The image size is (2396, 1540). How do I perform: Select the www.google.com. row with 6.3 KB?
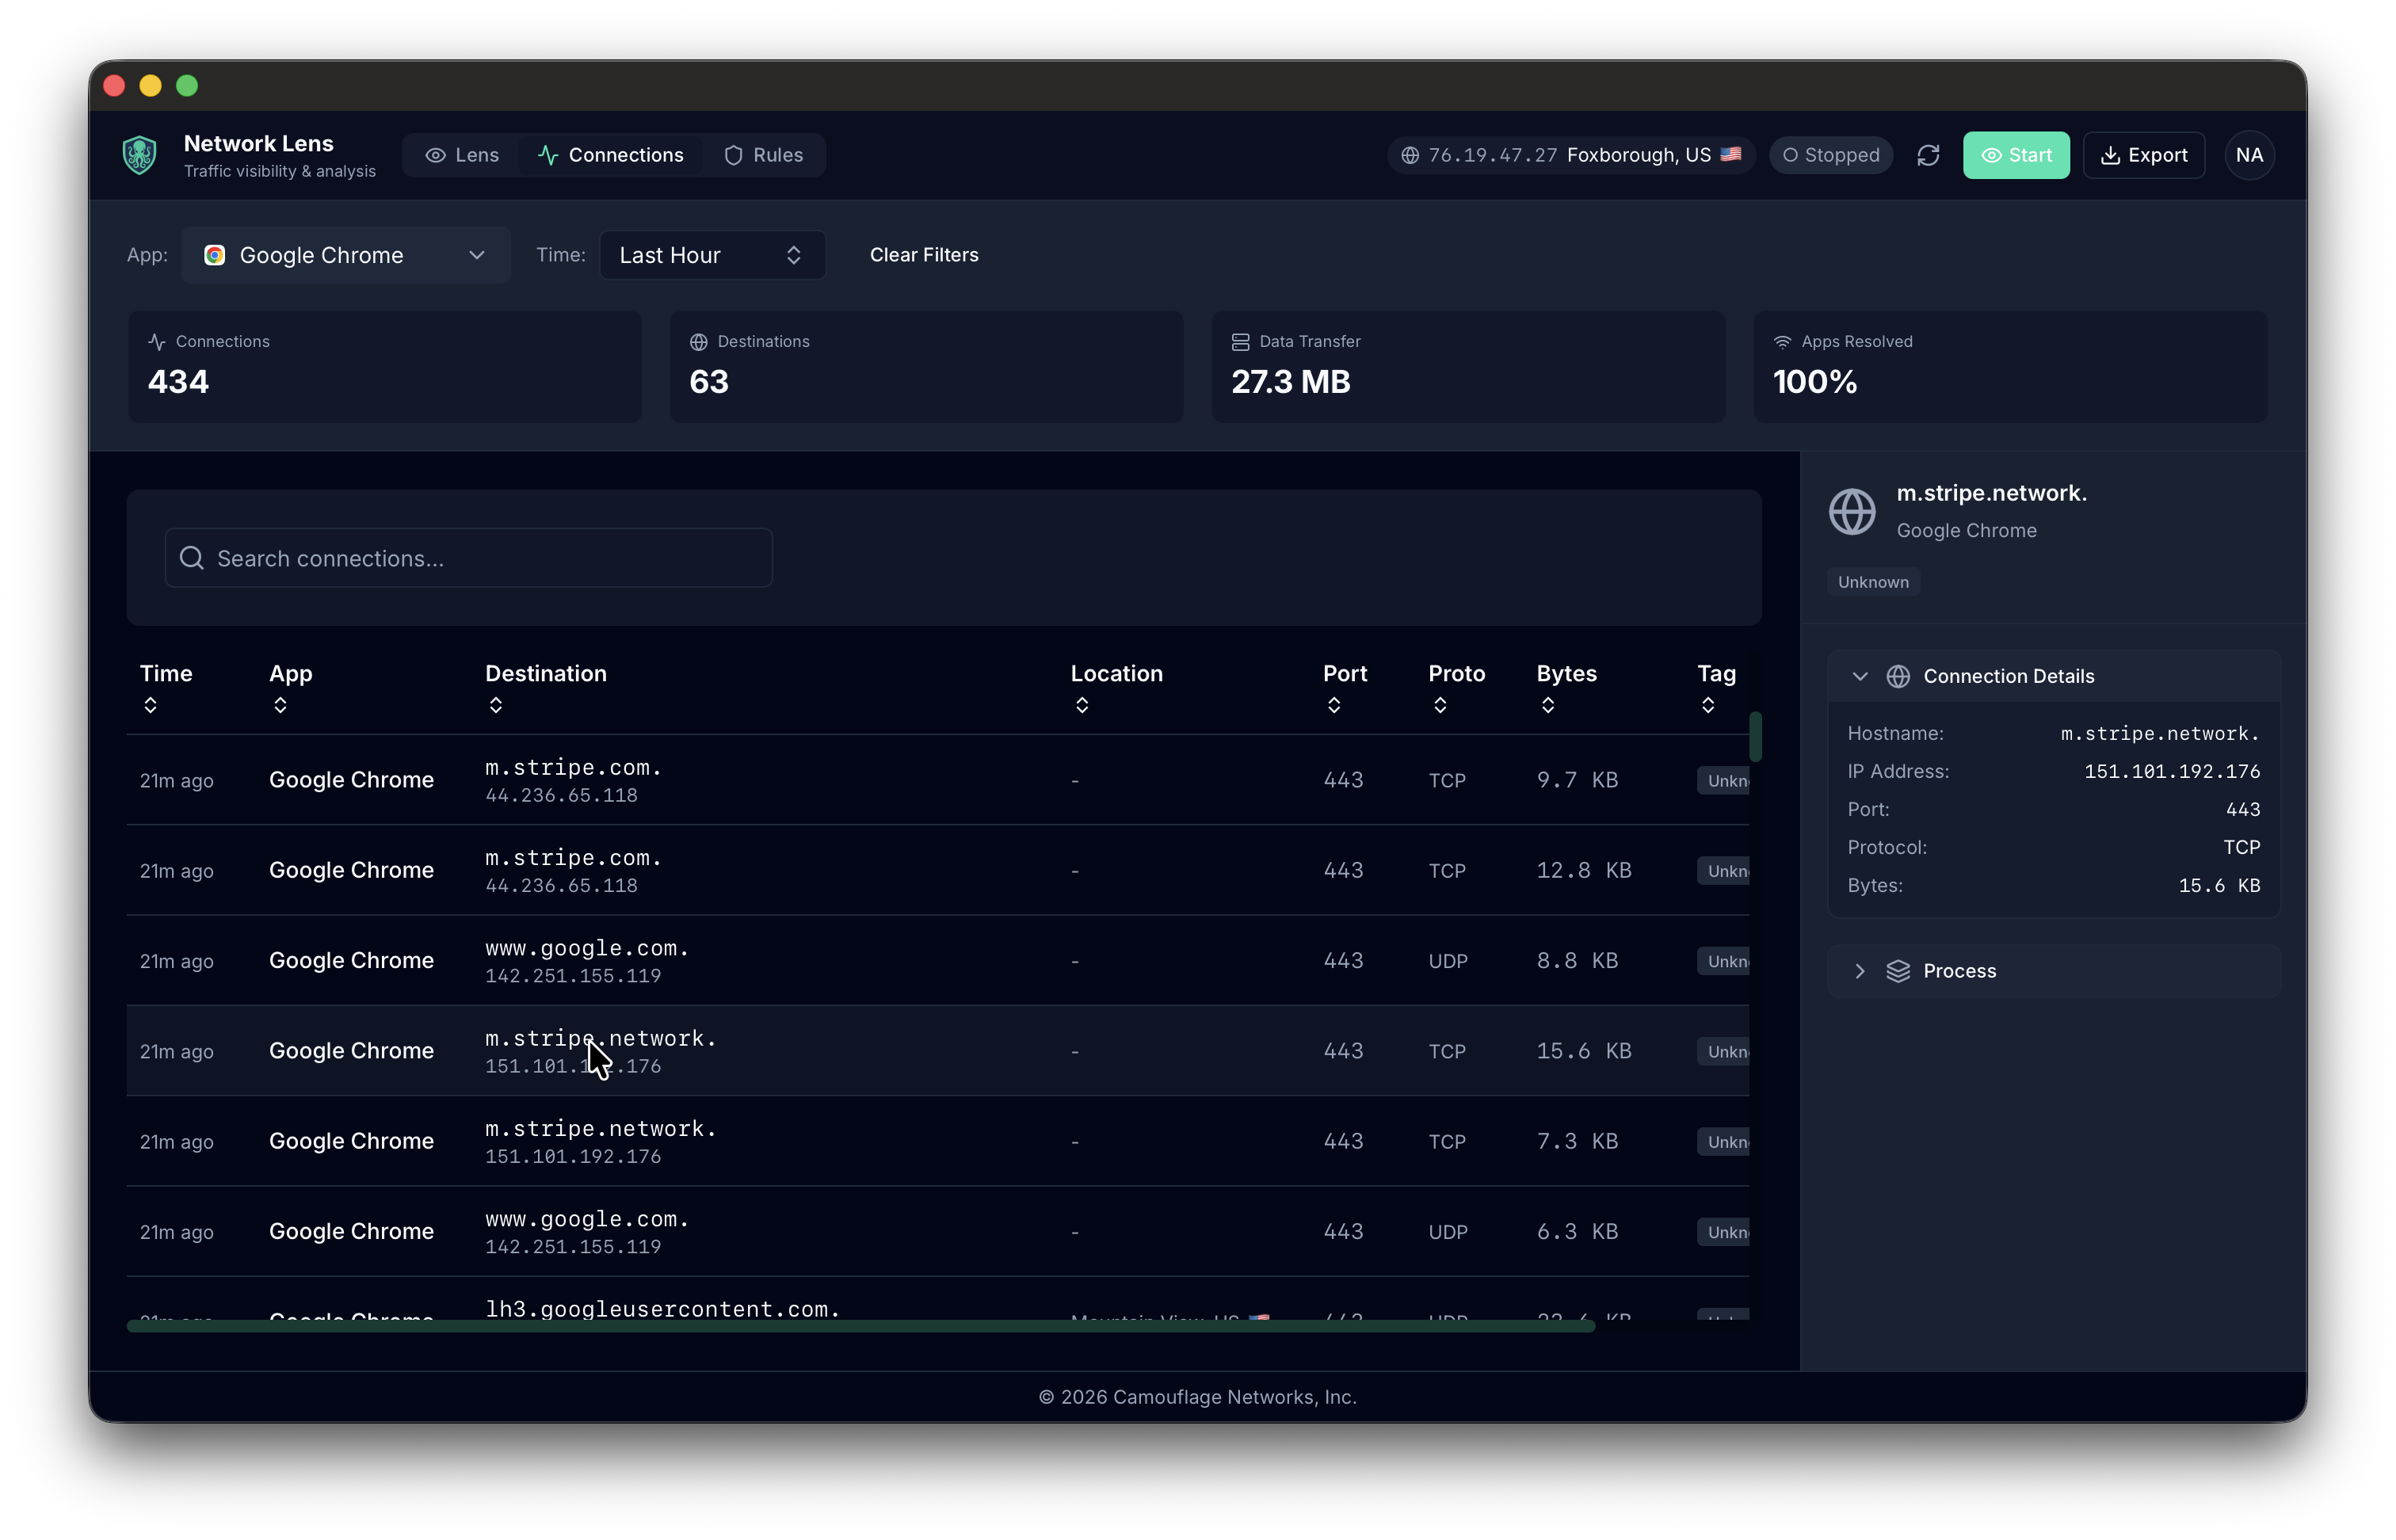point(938,1231)
